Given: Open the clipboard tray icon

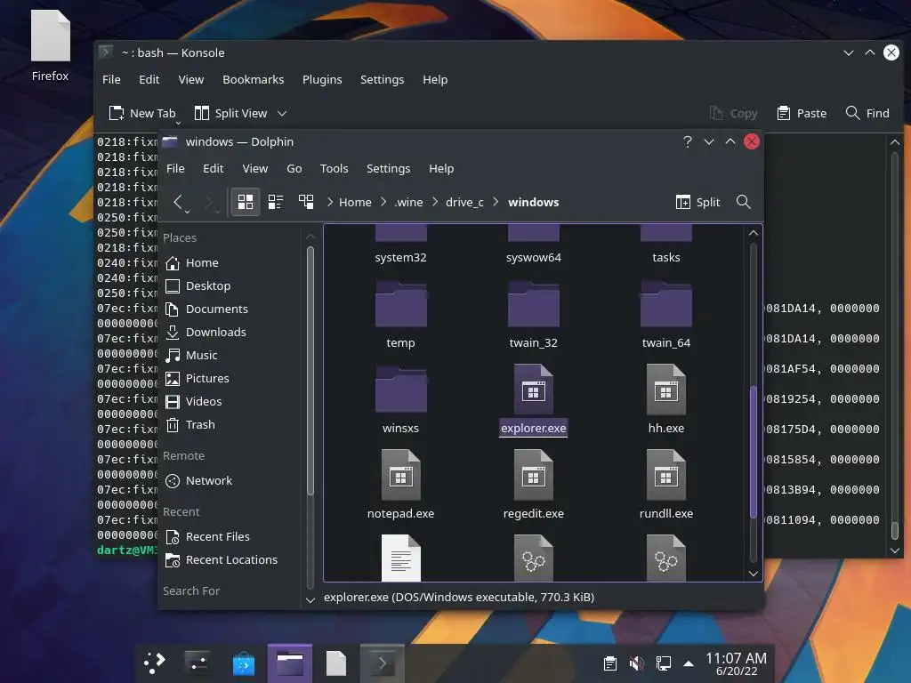Looking at the screenshot, I should [x=610, y=663].
